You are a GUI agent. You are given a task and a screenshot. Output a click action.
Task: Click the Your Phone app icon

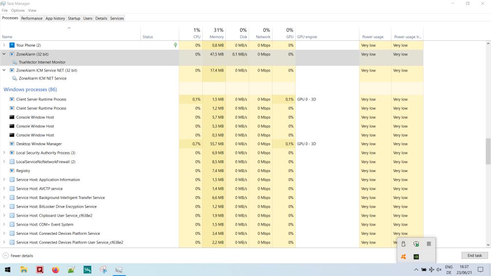[x=12, y=45]
